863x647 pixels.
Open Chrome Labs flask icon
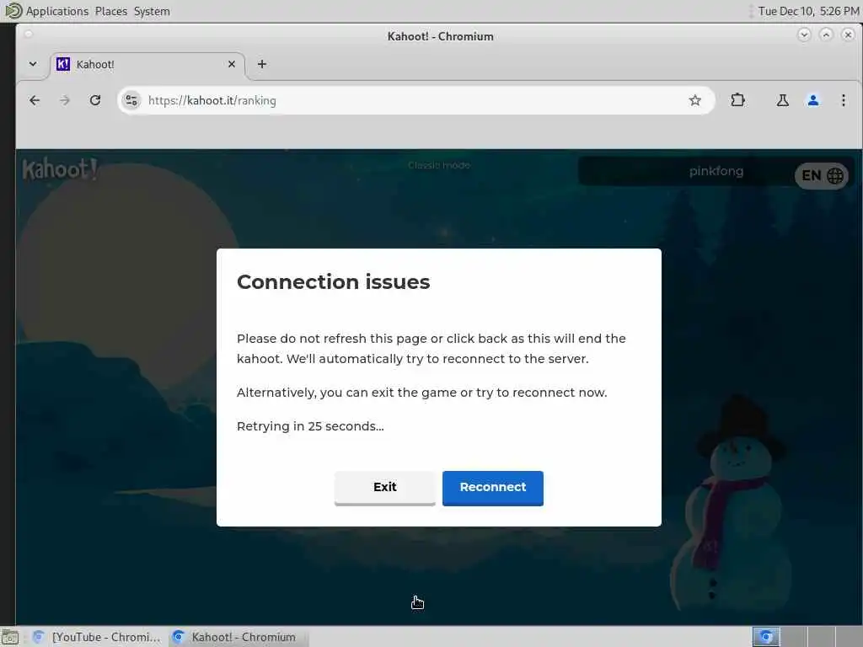[782, 100]
